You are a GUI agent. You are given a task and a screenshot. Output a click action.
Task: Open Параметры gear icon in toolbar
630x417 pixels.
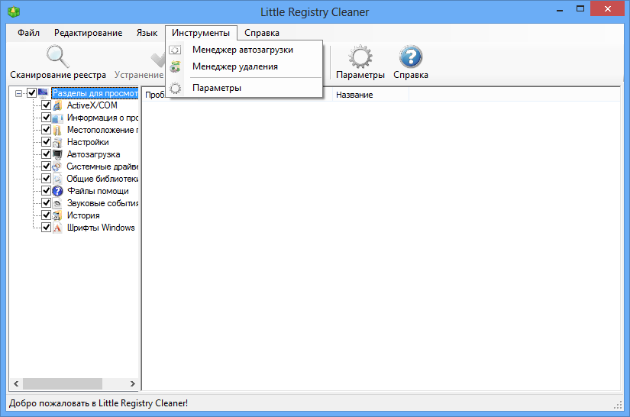pyautogui.click(x=360, y=57)
